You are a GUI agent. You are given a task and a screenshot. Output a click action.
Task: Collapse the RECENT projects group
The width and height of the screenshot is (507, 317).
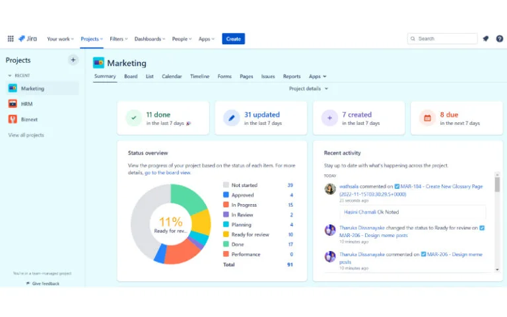tap(19, 75)
